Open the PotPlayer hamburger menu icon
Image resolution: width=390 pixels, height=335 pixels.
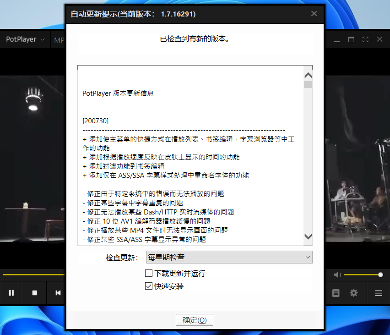tap(379, 293)
